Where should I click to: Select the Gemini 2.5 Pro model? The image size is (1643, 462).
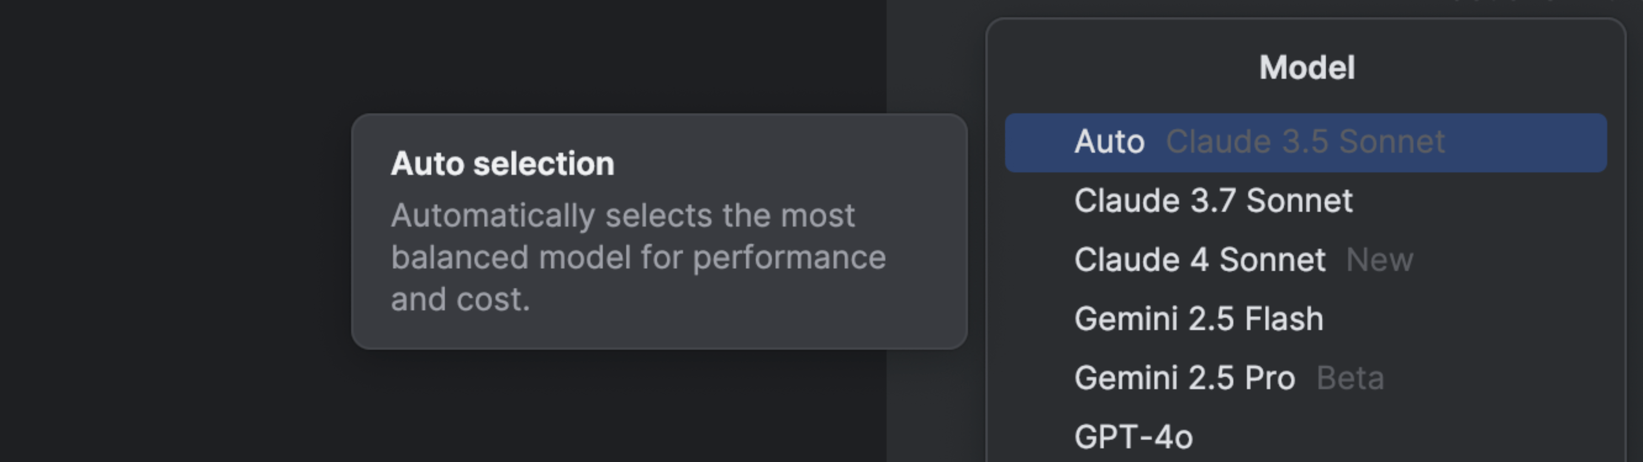[1184, 378]
